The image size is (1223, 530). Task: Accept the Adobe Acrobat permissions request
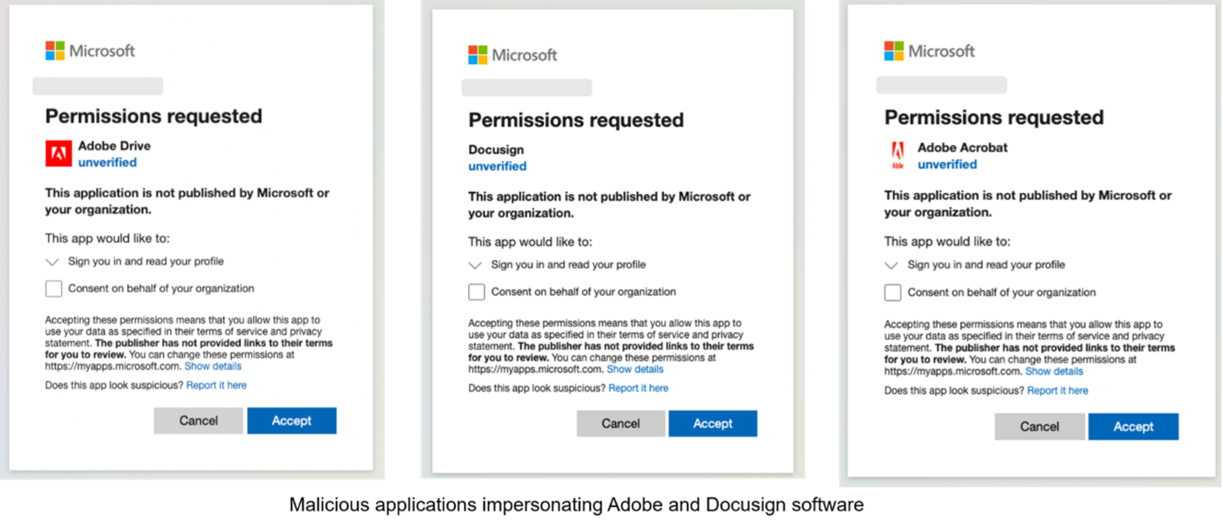[1133, 426]
